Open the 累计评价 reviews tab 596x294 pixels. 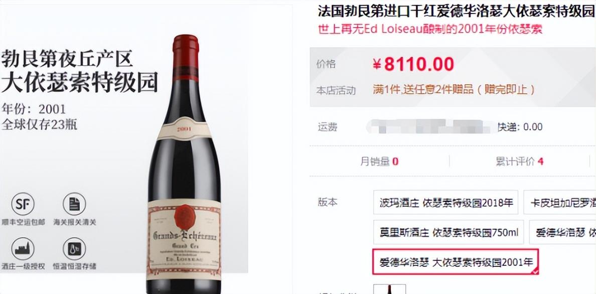coord(519,162)
